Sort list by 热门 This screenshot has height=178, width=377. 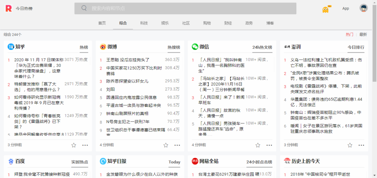click(x=349, y=35)
